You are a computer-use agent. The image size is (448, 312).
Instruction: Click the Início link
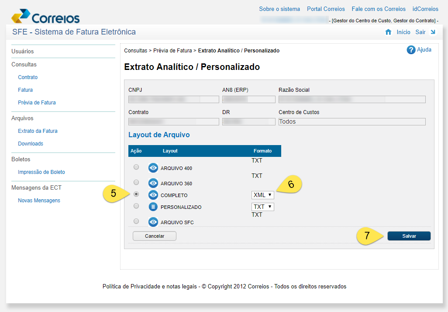point(403,32)
